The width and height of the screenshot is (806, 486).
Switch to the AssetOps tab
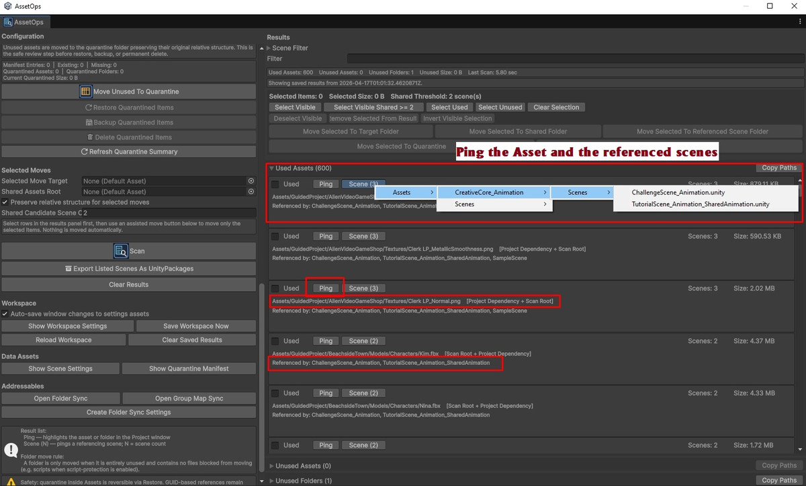(27, 22)
